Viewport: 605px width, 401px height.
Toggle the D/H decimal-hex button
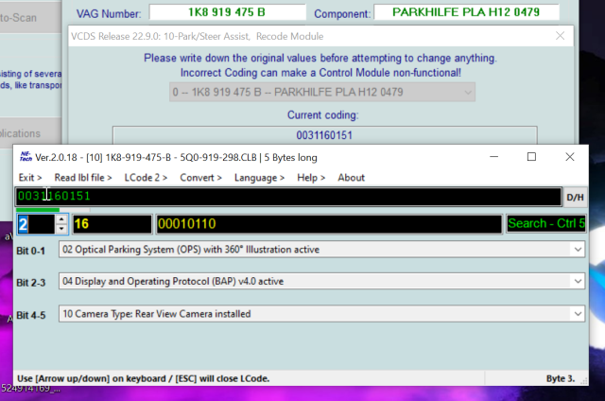point(575,197)
